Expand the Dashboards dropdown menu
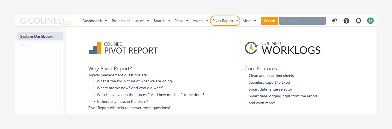 (95, 21)
